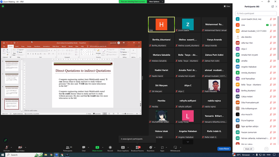The image size is (279, 157).
Task: Click to add notes under the slide
Action: pyautogui.click(x=31, y=110)
